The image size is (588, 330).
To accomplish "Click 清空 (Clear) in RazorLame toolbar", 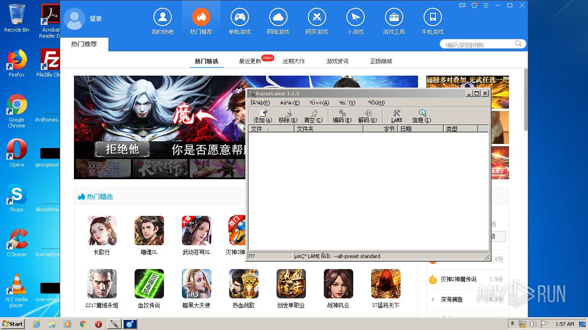I will pyautogui.click(x=313, y=116).
